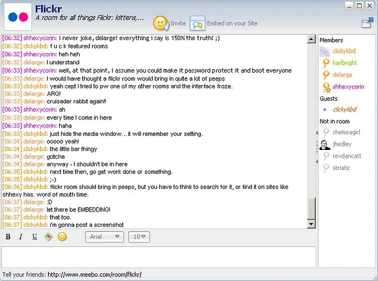Click karlbright's status bubble icon
The height and width of the screenshot is (281, 378).
(326, 63)
